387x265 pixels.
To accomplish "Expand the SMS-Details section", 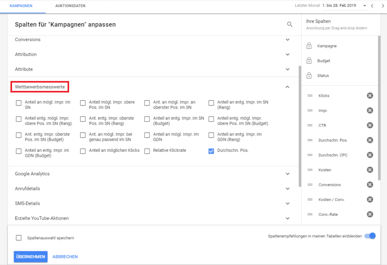I will point(288,203).
